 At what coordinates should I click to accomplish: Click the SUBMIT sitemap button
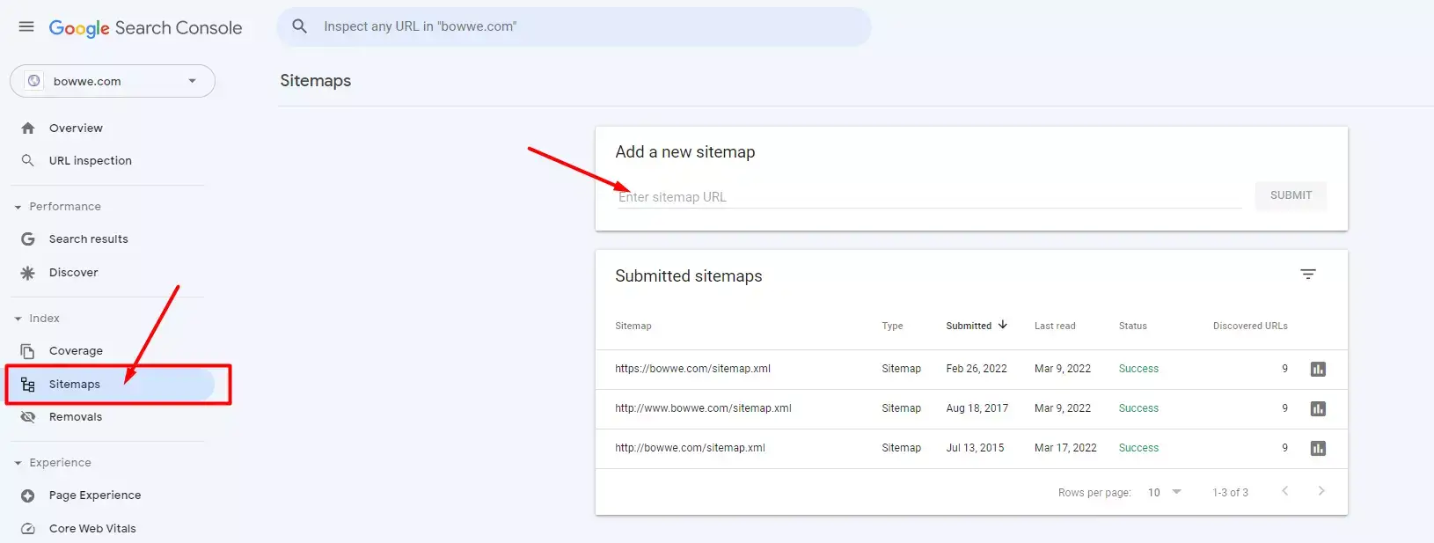click(x=1291, y=195)
